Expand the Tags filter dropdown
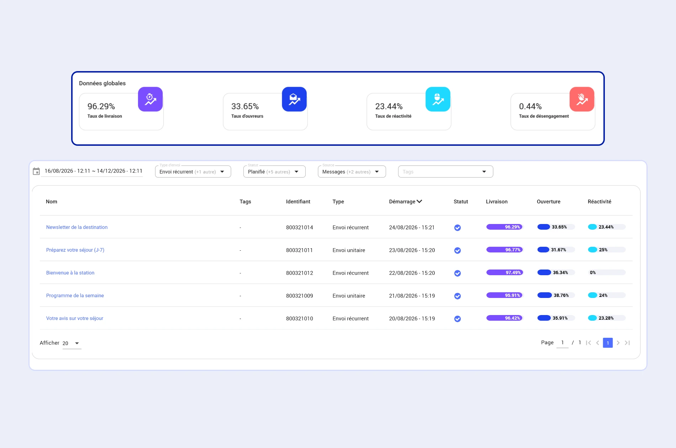676x448 pixels. (445, 171)
